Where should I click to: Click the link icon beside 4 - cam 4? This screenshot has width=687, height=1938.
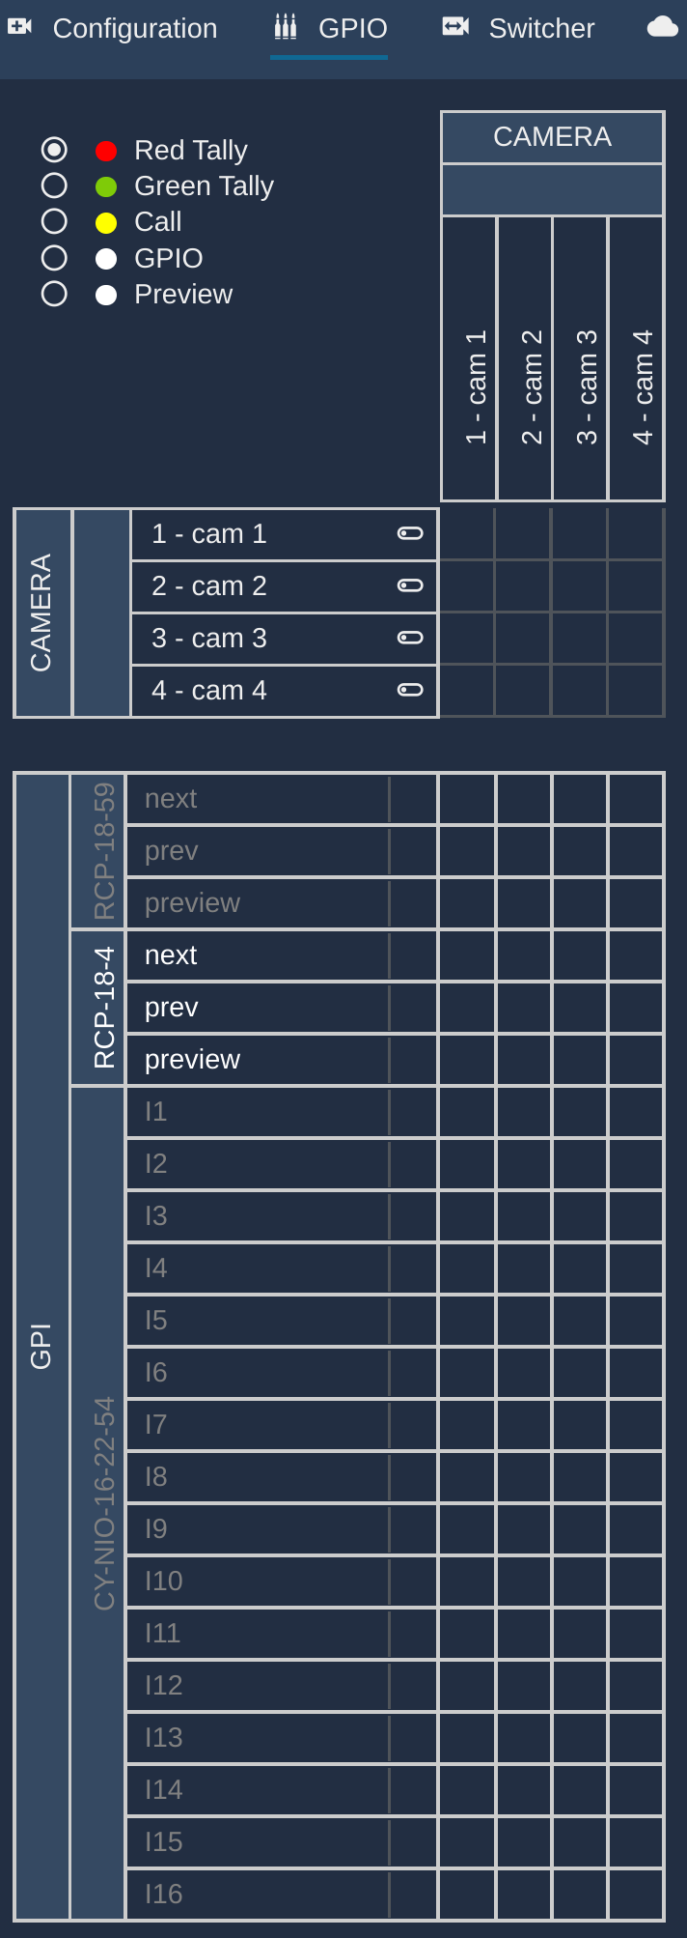(410, 690)
